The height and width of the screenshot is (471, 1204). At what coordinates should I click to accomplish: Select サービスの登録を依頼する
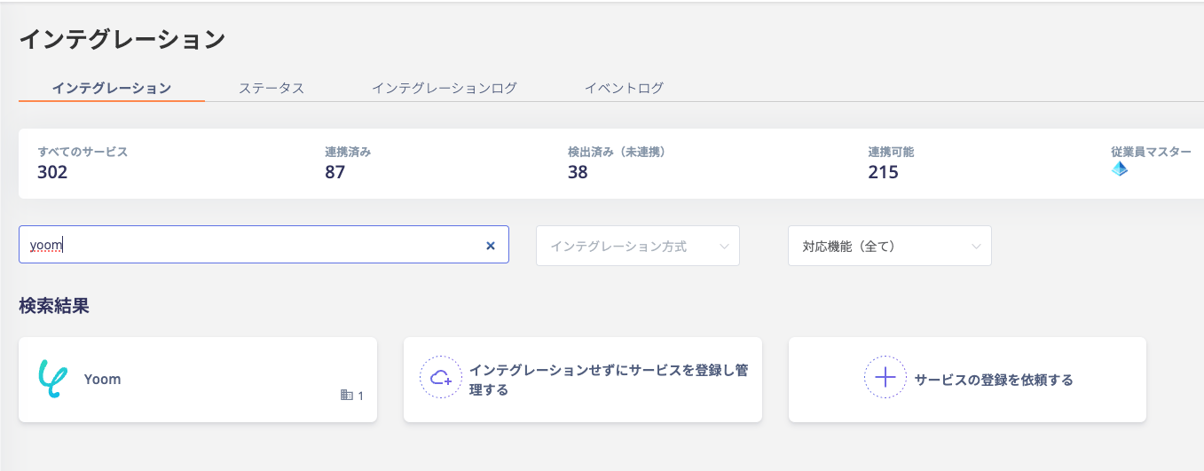(967, 380)
